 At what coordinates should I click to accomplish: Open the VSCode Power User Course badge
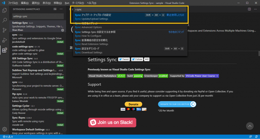tap(194, 76)
